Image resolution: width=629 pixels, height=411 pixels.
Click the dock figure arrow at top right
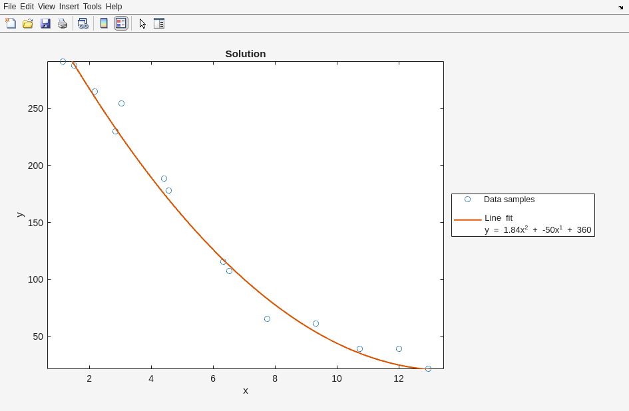620,7
